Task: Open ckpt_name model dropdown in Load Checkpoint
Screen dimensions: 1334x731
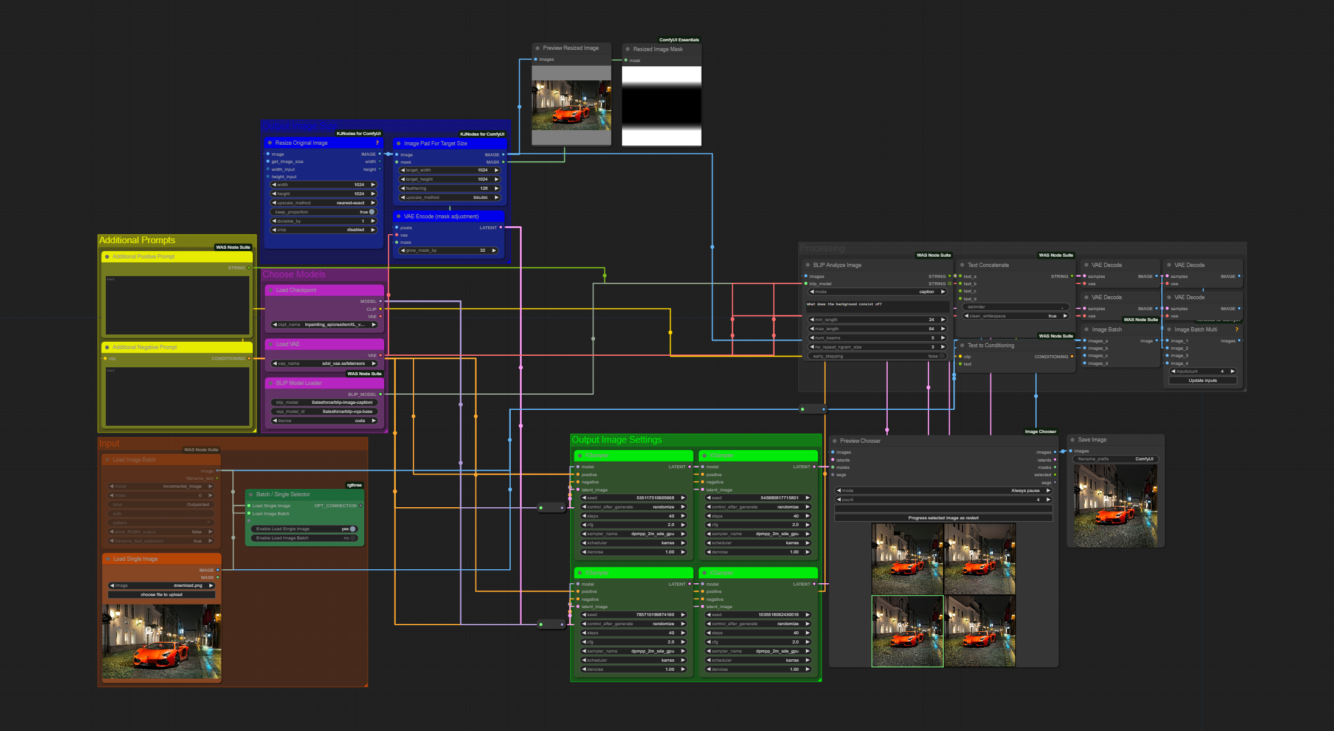Action: (x=324, y=325)
